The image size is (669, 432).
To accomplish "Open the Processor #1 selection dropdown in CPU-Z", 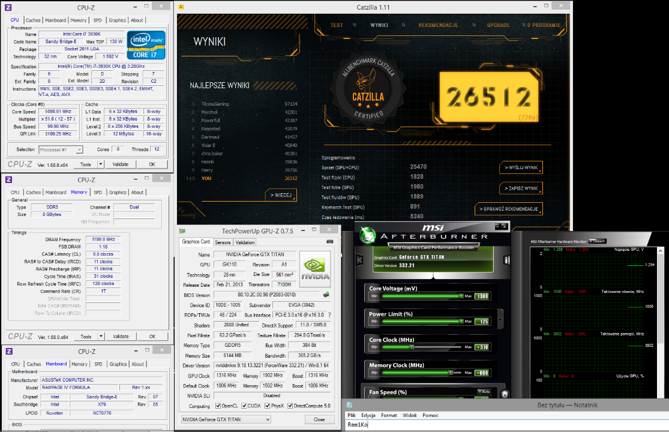I will tap(61, 149).
